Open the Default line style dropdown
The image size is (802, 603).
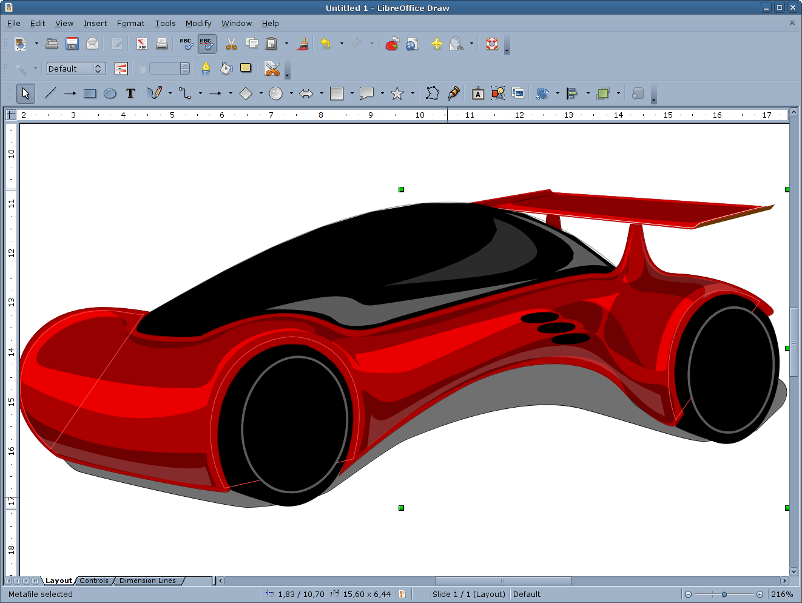tap(76, 69)
